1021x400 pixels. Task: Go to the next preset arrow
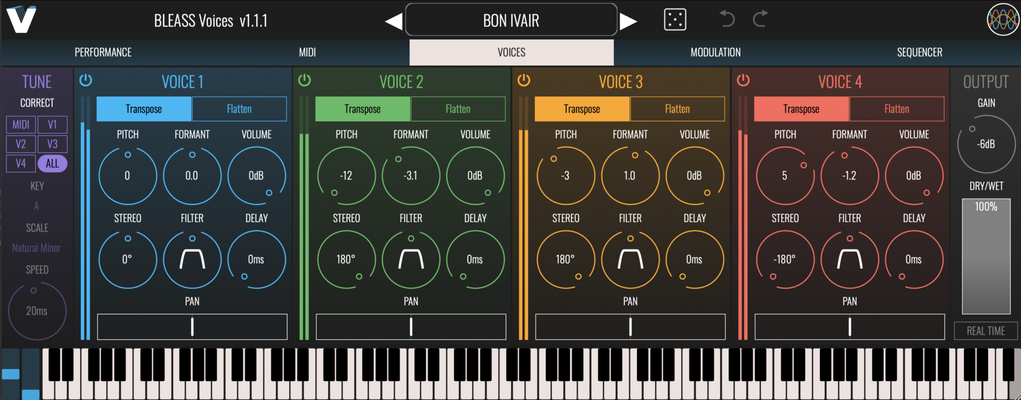click(629, 21)
